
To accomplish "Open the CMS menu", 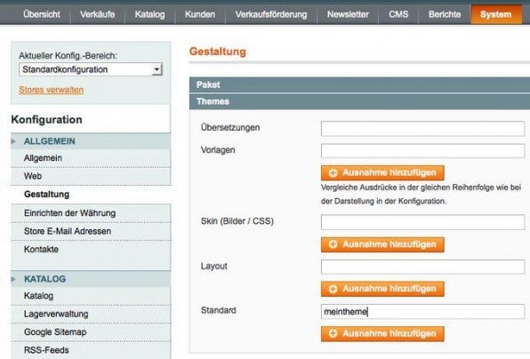I will [x=398, y=14].
